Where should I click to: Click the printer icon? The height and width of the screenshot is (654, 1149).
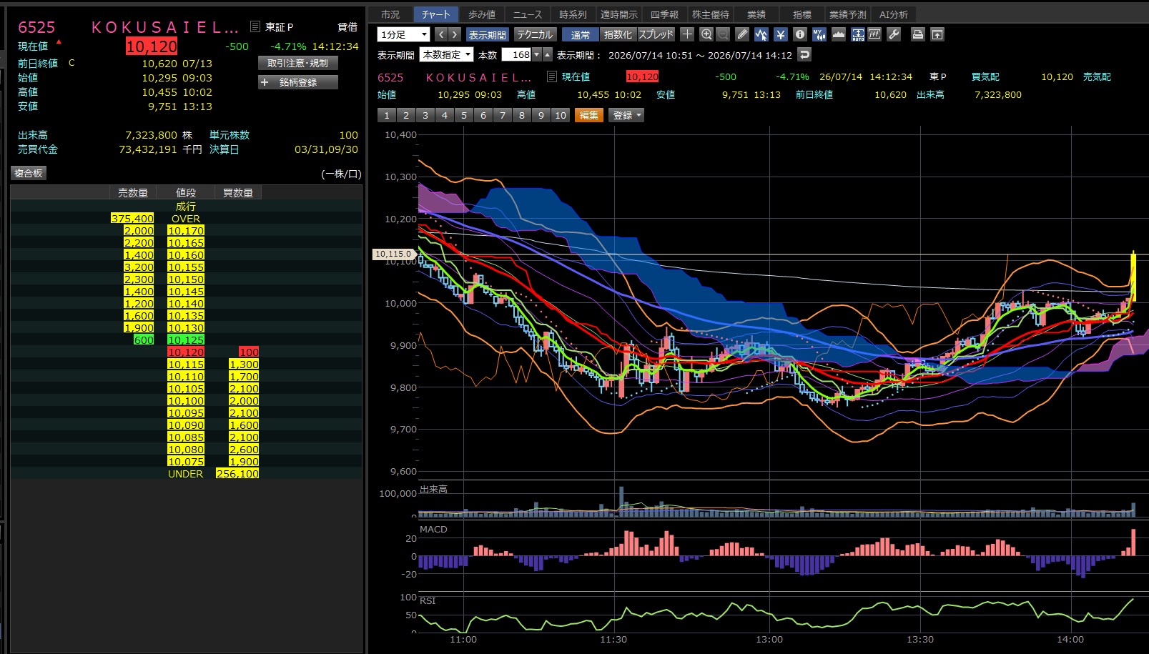coord(918,34)
